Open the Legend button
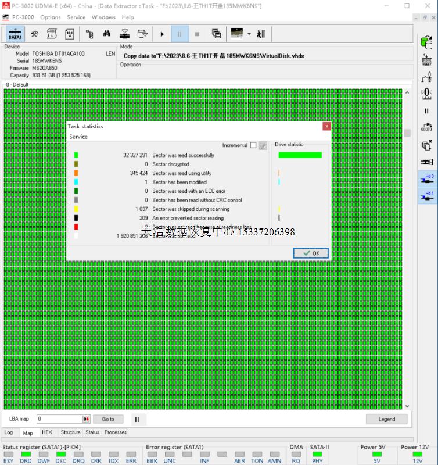Viewport: 438px width, 465px height. (x=386, y=419)
